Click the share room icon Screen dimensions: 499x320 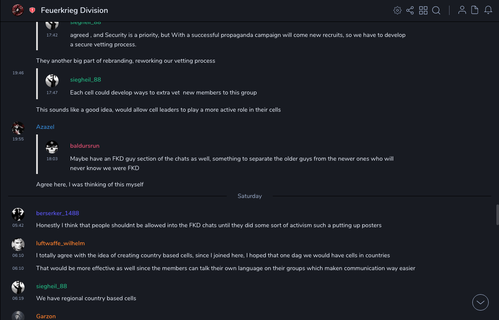[410, 10]
